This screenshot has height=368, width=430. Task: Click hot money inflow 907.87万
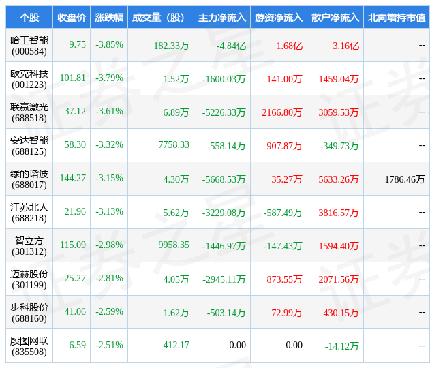tap(284, 146)
